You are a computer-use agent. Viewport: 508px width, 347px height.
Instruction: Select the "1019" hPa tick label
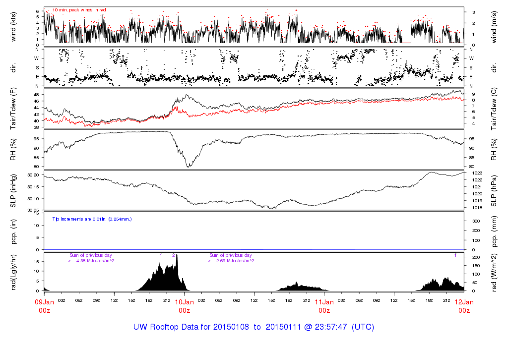click(477, 201)
